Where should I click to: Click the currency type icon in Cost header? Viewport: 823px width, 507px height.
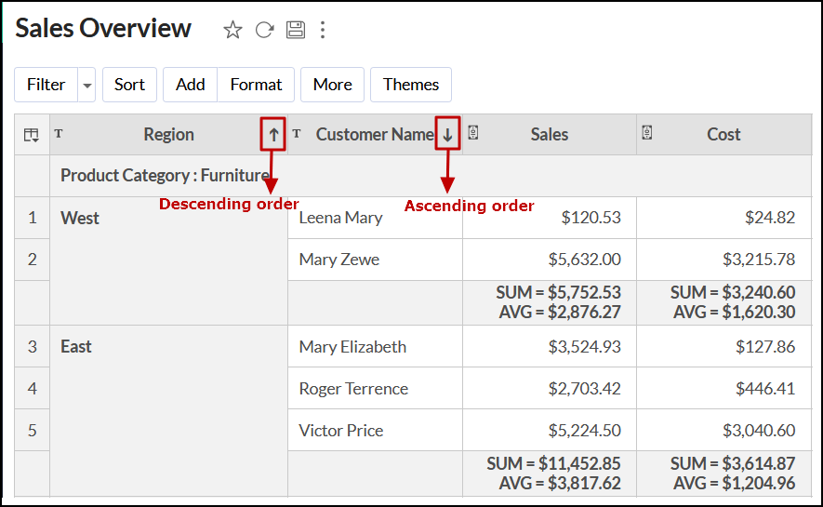pyautogui.click(x=647, y=133)
